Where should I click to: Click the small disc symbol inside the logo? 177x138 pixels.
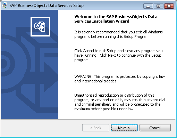[x=37, y=26]
